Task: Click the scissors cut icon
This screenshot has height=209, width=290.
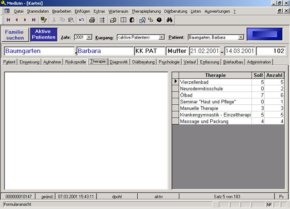Action: [54, 20]
